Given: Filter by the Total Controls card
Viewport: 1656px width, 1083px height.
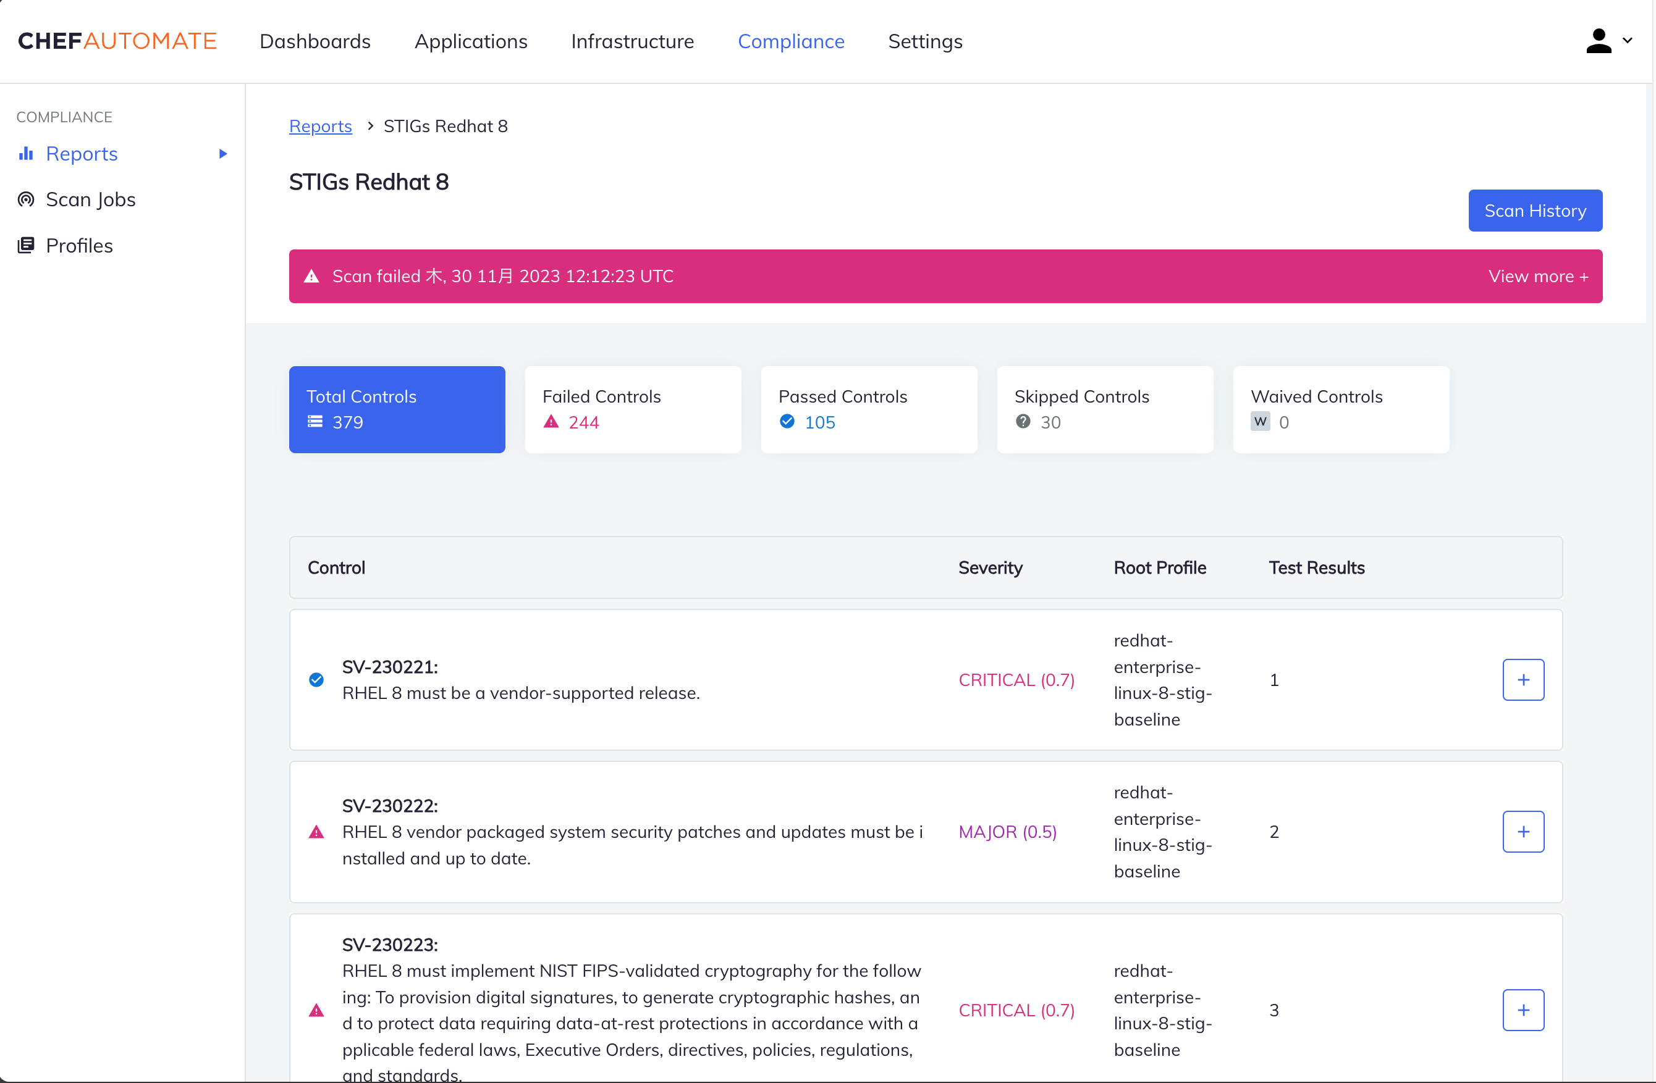Looking at the screenshot, I should point(397,409).
